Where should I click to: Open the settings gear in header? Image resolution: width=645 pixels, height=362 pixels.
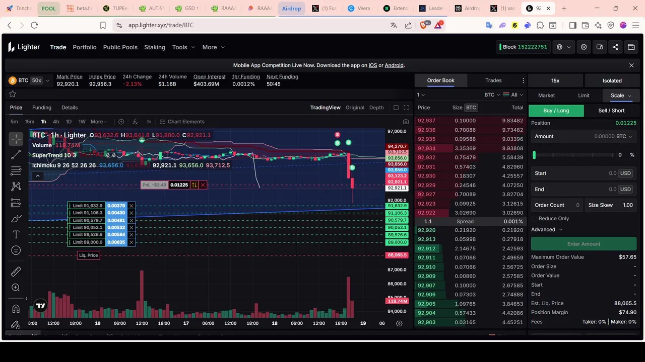click(x=584, y=47)
